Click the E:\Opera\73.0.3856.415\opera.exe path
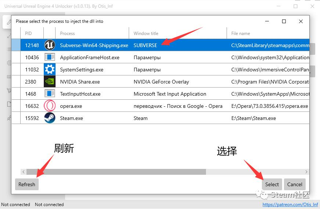320x209 pixels. pos(270,106)
